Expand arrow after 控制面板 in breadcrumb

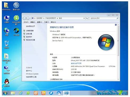(44, 18)
